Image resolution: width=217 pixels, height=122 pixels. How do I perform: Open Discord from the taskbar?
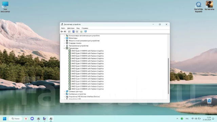(x=32, y=119)
